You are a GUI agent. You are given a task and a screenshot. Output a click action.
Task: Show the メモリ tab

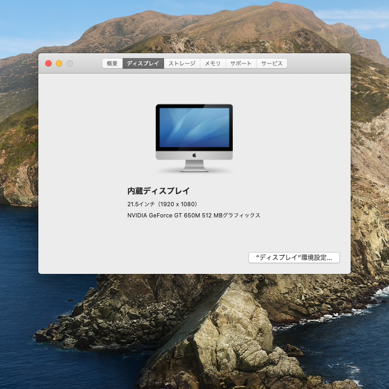pos(213,63)
